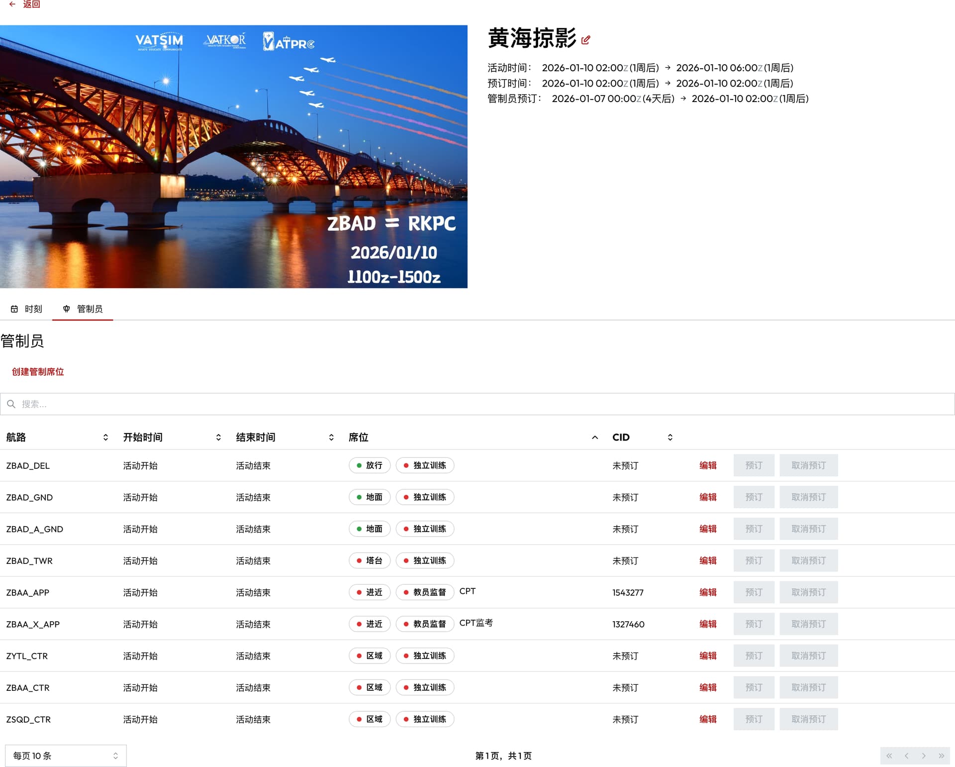
Task: Toggle sort arrow on 席位 column
Action: (x=595, y=438)
